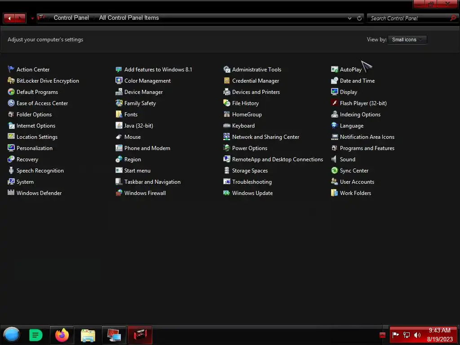
Task: Click the Date and Time icon
Action: [x=334, y=80]
